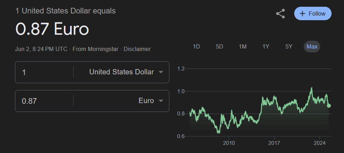Viewport: 344px width, 153px height.
Task: Select the 1Y chart range
Action: coord(266,46)
